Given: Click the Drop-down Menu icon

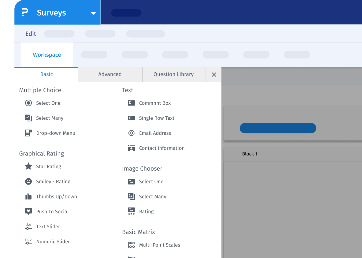Looking at the screenshot, I should coord(28,133).
